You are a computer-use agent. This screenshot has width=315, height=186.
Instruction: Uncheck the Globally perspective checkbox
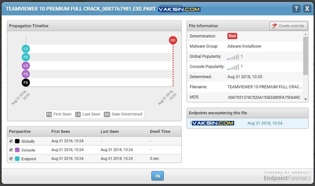[x=11, y=141]
